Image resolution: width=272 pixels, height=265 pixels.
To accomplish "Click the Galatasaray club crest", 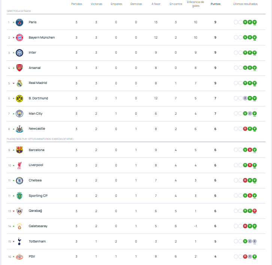I will coord(19,226).
